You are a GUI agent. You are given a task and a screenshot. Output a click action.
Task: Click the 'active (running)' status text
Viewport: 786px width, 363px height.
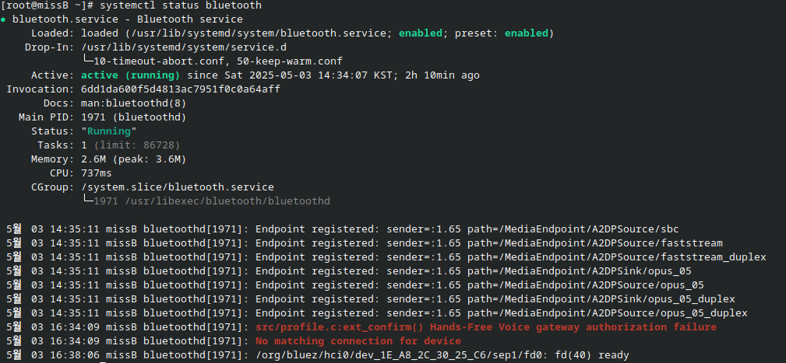click(x=130, y=75)
